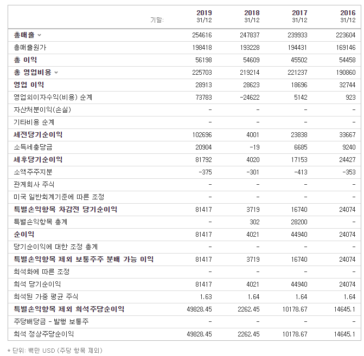
Task: Click 특별손익항목 제외 희석주당순이익 label
Action: 69,309
